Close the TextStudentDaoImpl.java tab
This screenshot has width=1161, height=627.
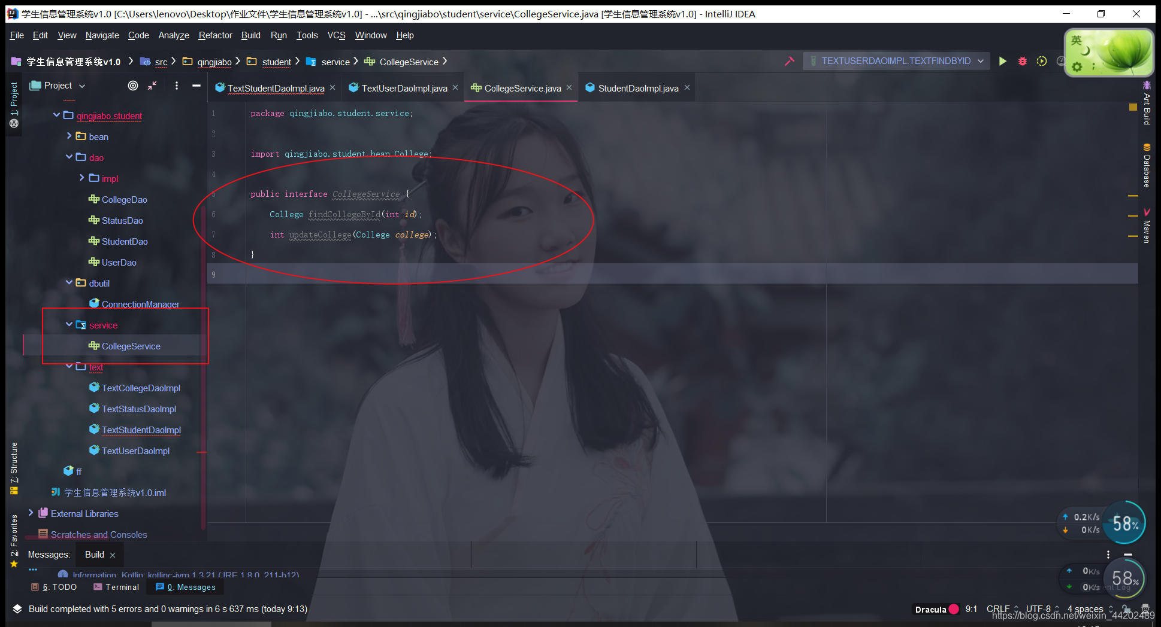pyautogui.click(x=332, y=87)
